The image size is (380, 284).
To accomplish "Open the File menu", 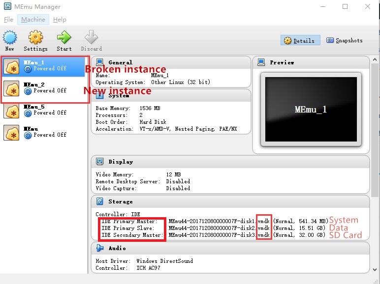I will (x=8, y=20).
